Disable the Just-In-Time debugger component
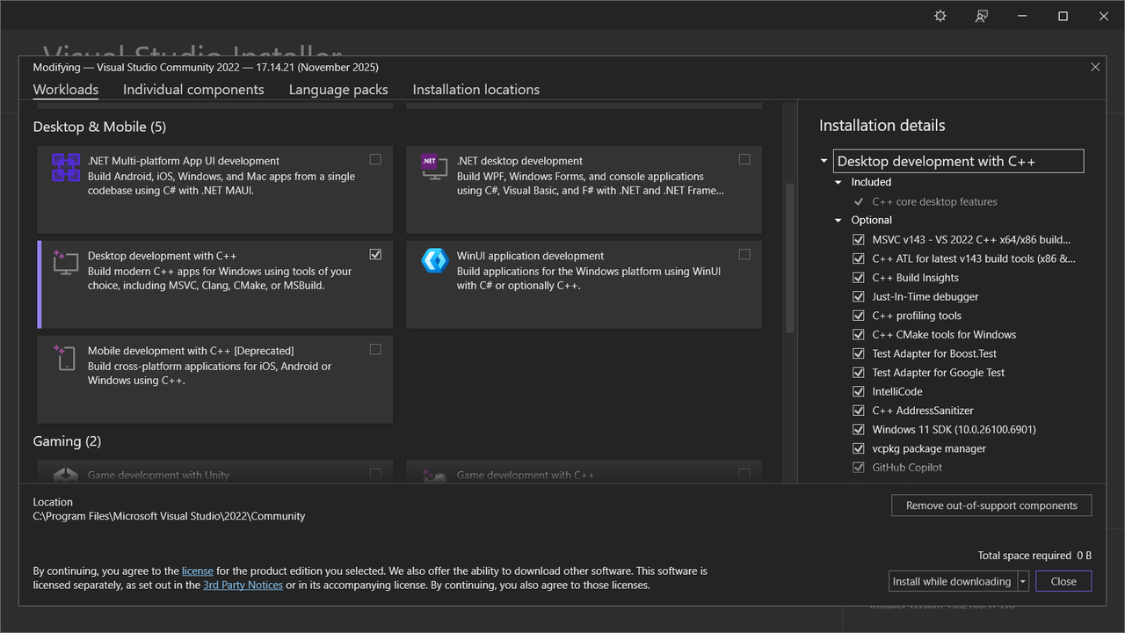Screen dimensions: 1125x633 (x=859, y=297)
